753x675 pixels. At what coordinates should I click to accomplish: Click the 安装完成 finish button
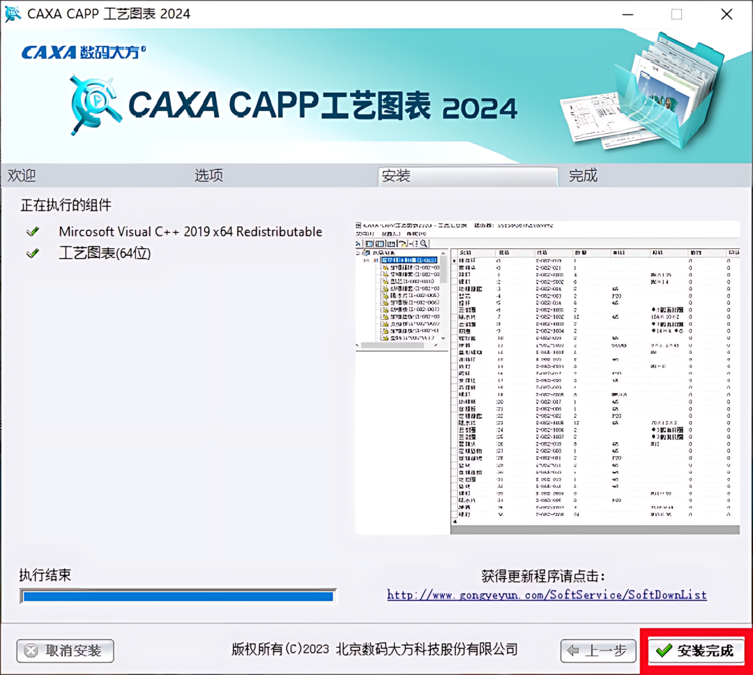pyautogui.click(x=696, y=651)
